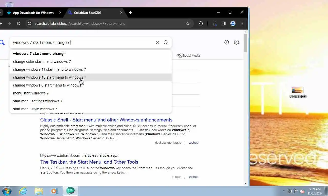The width and height of the screenshot is (328, 196).
Task: Open Windows Explorer folder on taskbar
Action: (x=39, y=191)
